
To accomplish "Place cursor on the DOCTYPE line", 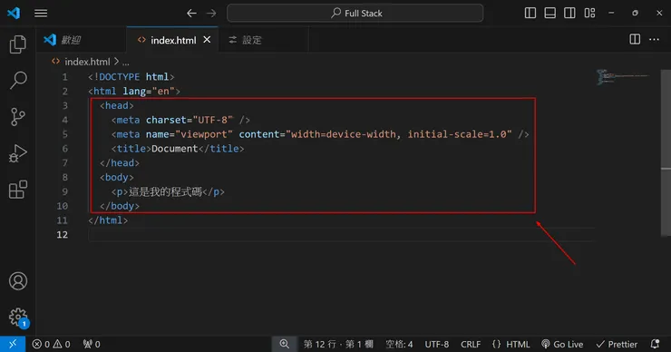I will click(131, 77).
